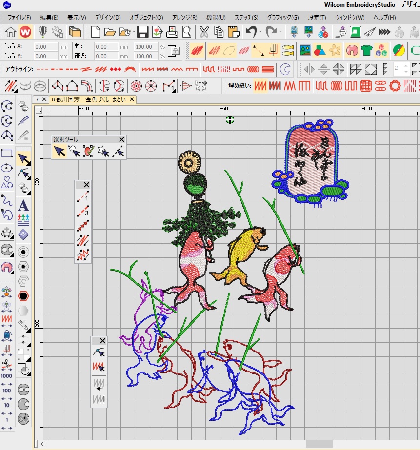The width and height of the screenshot is (420, 450).
Task: Click the blue thread spool travel icon
Action: coord(7,335)
